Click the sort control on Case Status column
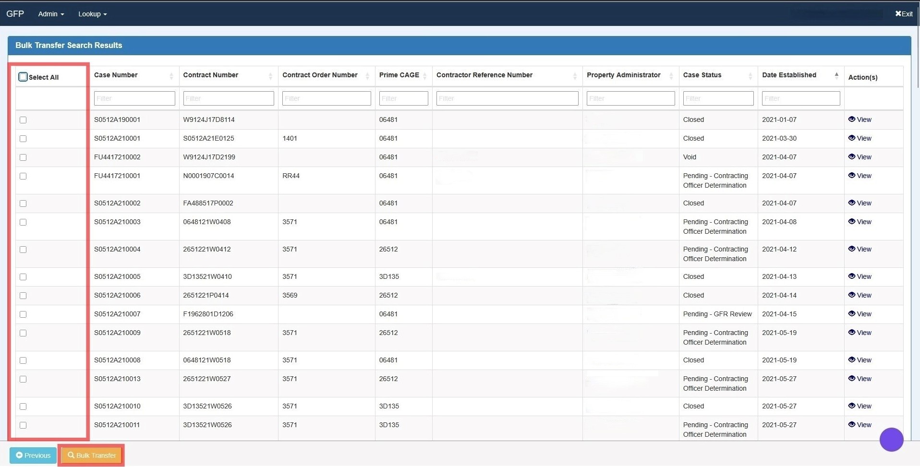Viewport: 920px width, 467px height. [751, 75]
